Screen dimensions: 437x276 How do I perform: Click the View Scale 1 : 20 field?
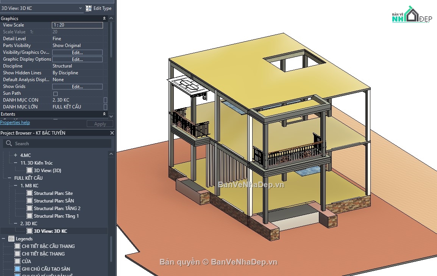[x=78, y=25]
